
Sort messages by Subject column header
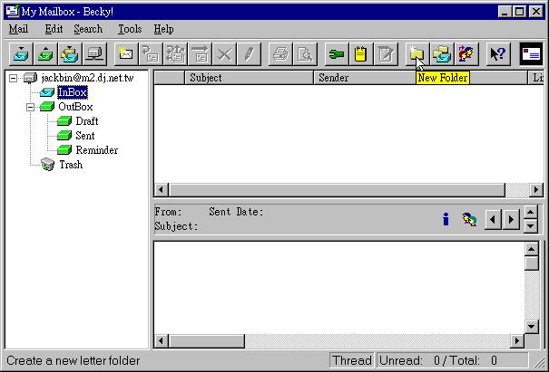point(249,78)
